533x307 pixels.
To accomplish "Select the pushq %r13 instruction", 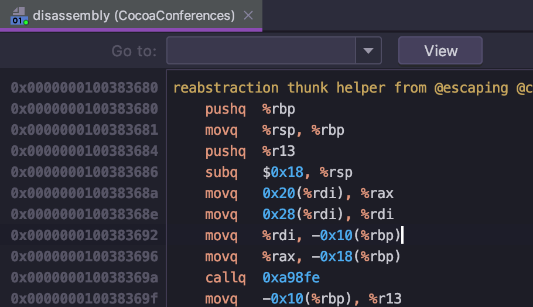I will pos(250,151).
